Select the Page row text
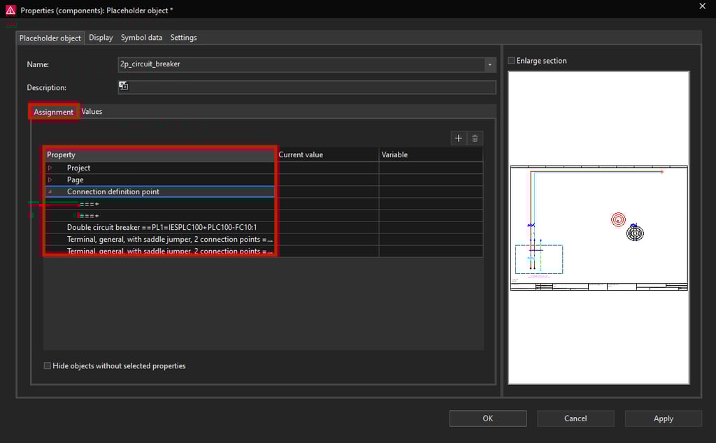 (75, 180)
